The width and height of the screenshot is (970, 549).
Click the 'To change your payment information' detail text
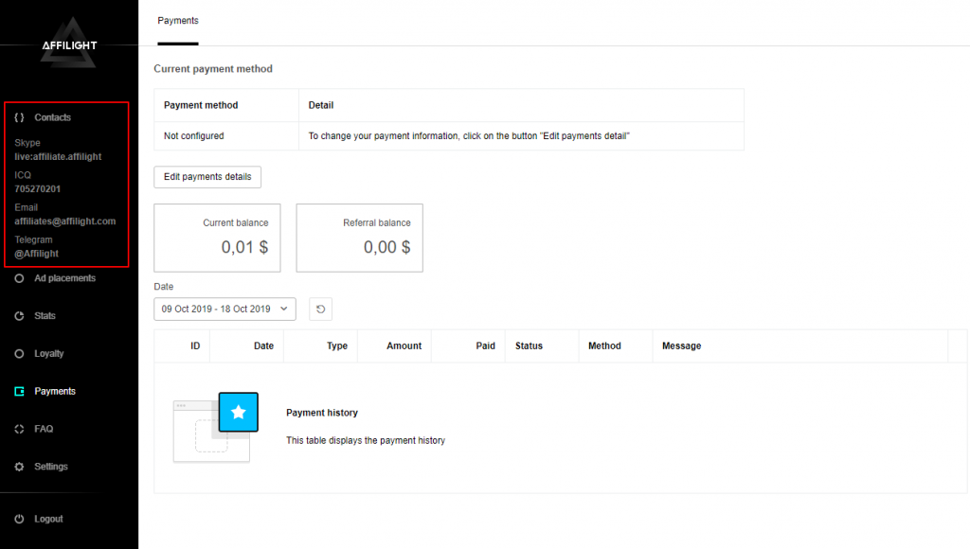[x=469, y=136]
